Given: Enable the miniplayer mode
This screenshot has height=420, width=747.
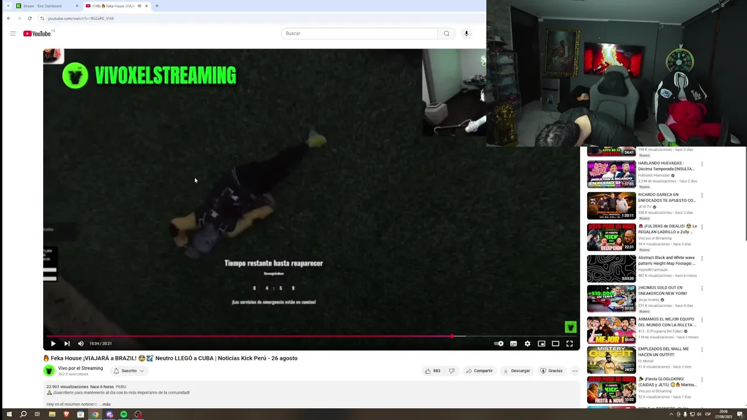Looking at the screenshot, I should pyautogui.click(x=542, y=344).
